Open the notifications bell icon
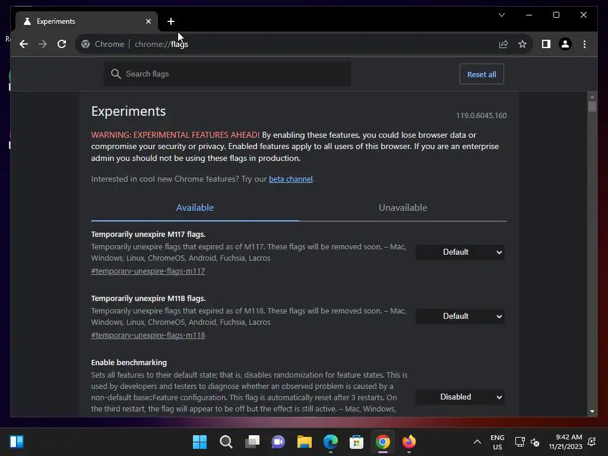This screenshot has width=608, height=456. click(592, 442)
